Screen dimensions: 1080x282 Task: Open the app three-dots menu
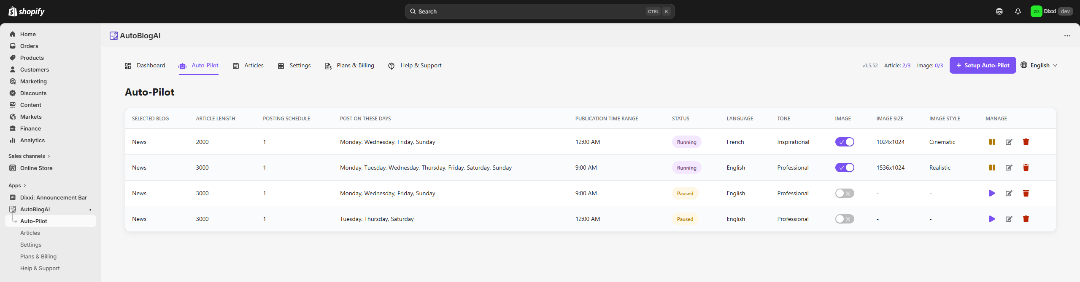[1067, 36]
